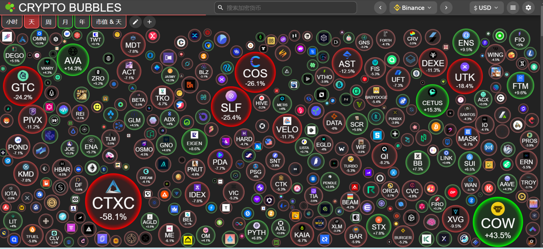Select the COW +43.5% bubble

pyautogui.click(x=497, y=221)
